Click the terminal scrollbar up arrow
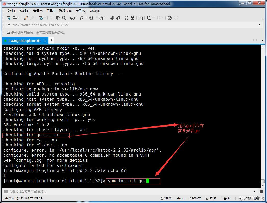267x203 pixels. click(263, 47)
